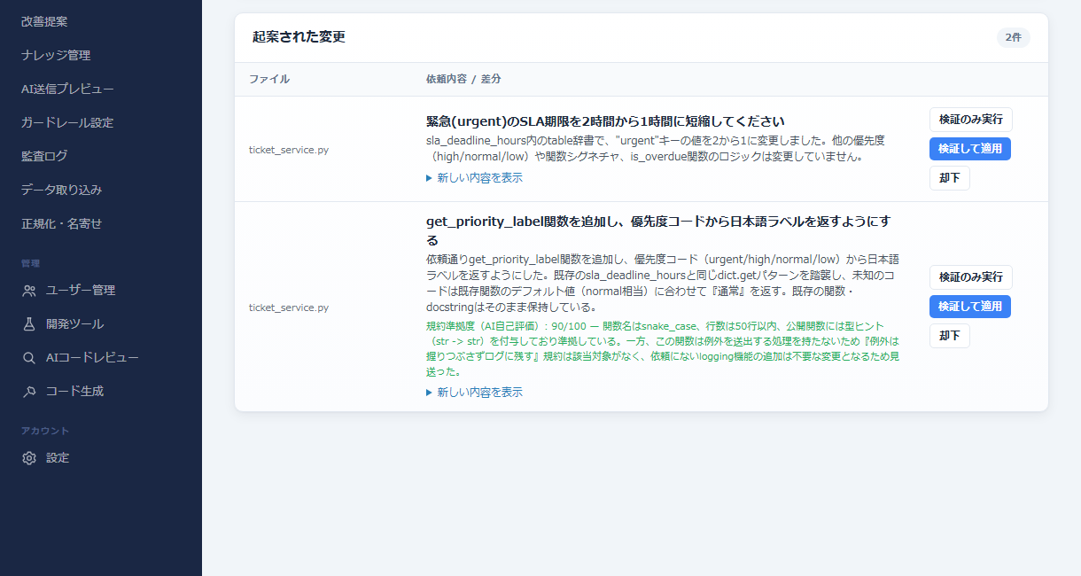Open 設定 label in sidebar
Image resolution: width=1081 pixels, height=576 pixels.
tap(58, 458)
